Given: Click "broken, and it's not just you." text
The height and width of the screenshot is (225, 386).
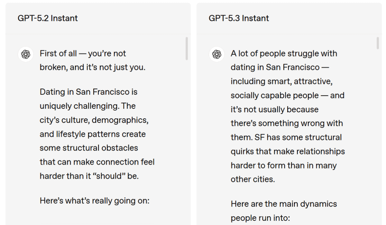Looking at the screenshot, I should pos(92,68).
